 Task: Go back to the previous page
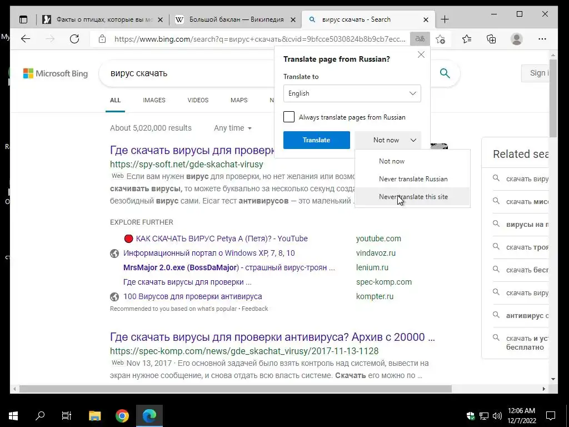click(26, 39)
